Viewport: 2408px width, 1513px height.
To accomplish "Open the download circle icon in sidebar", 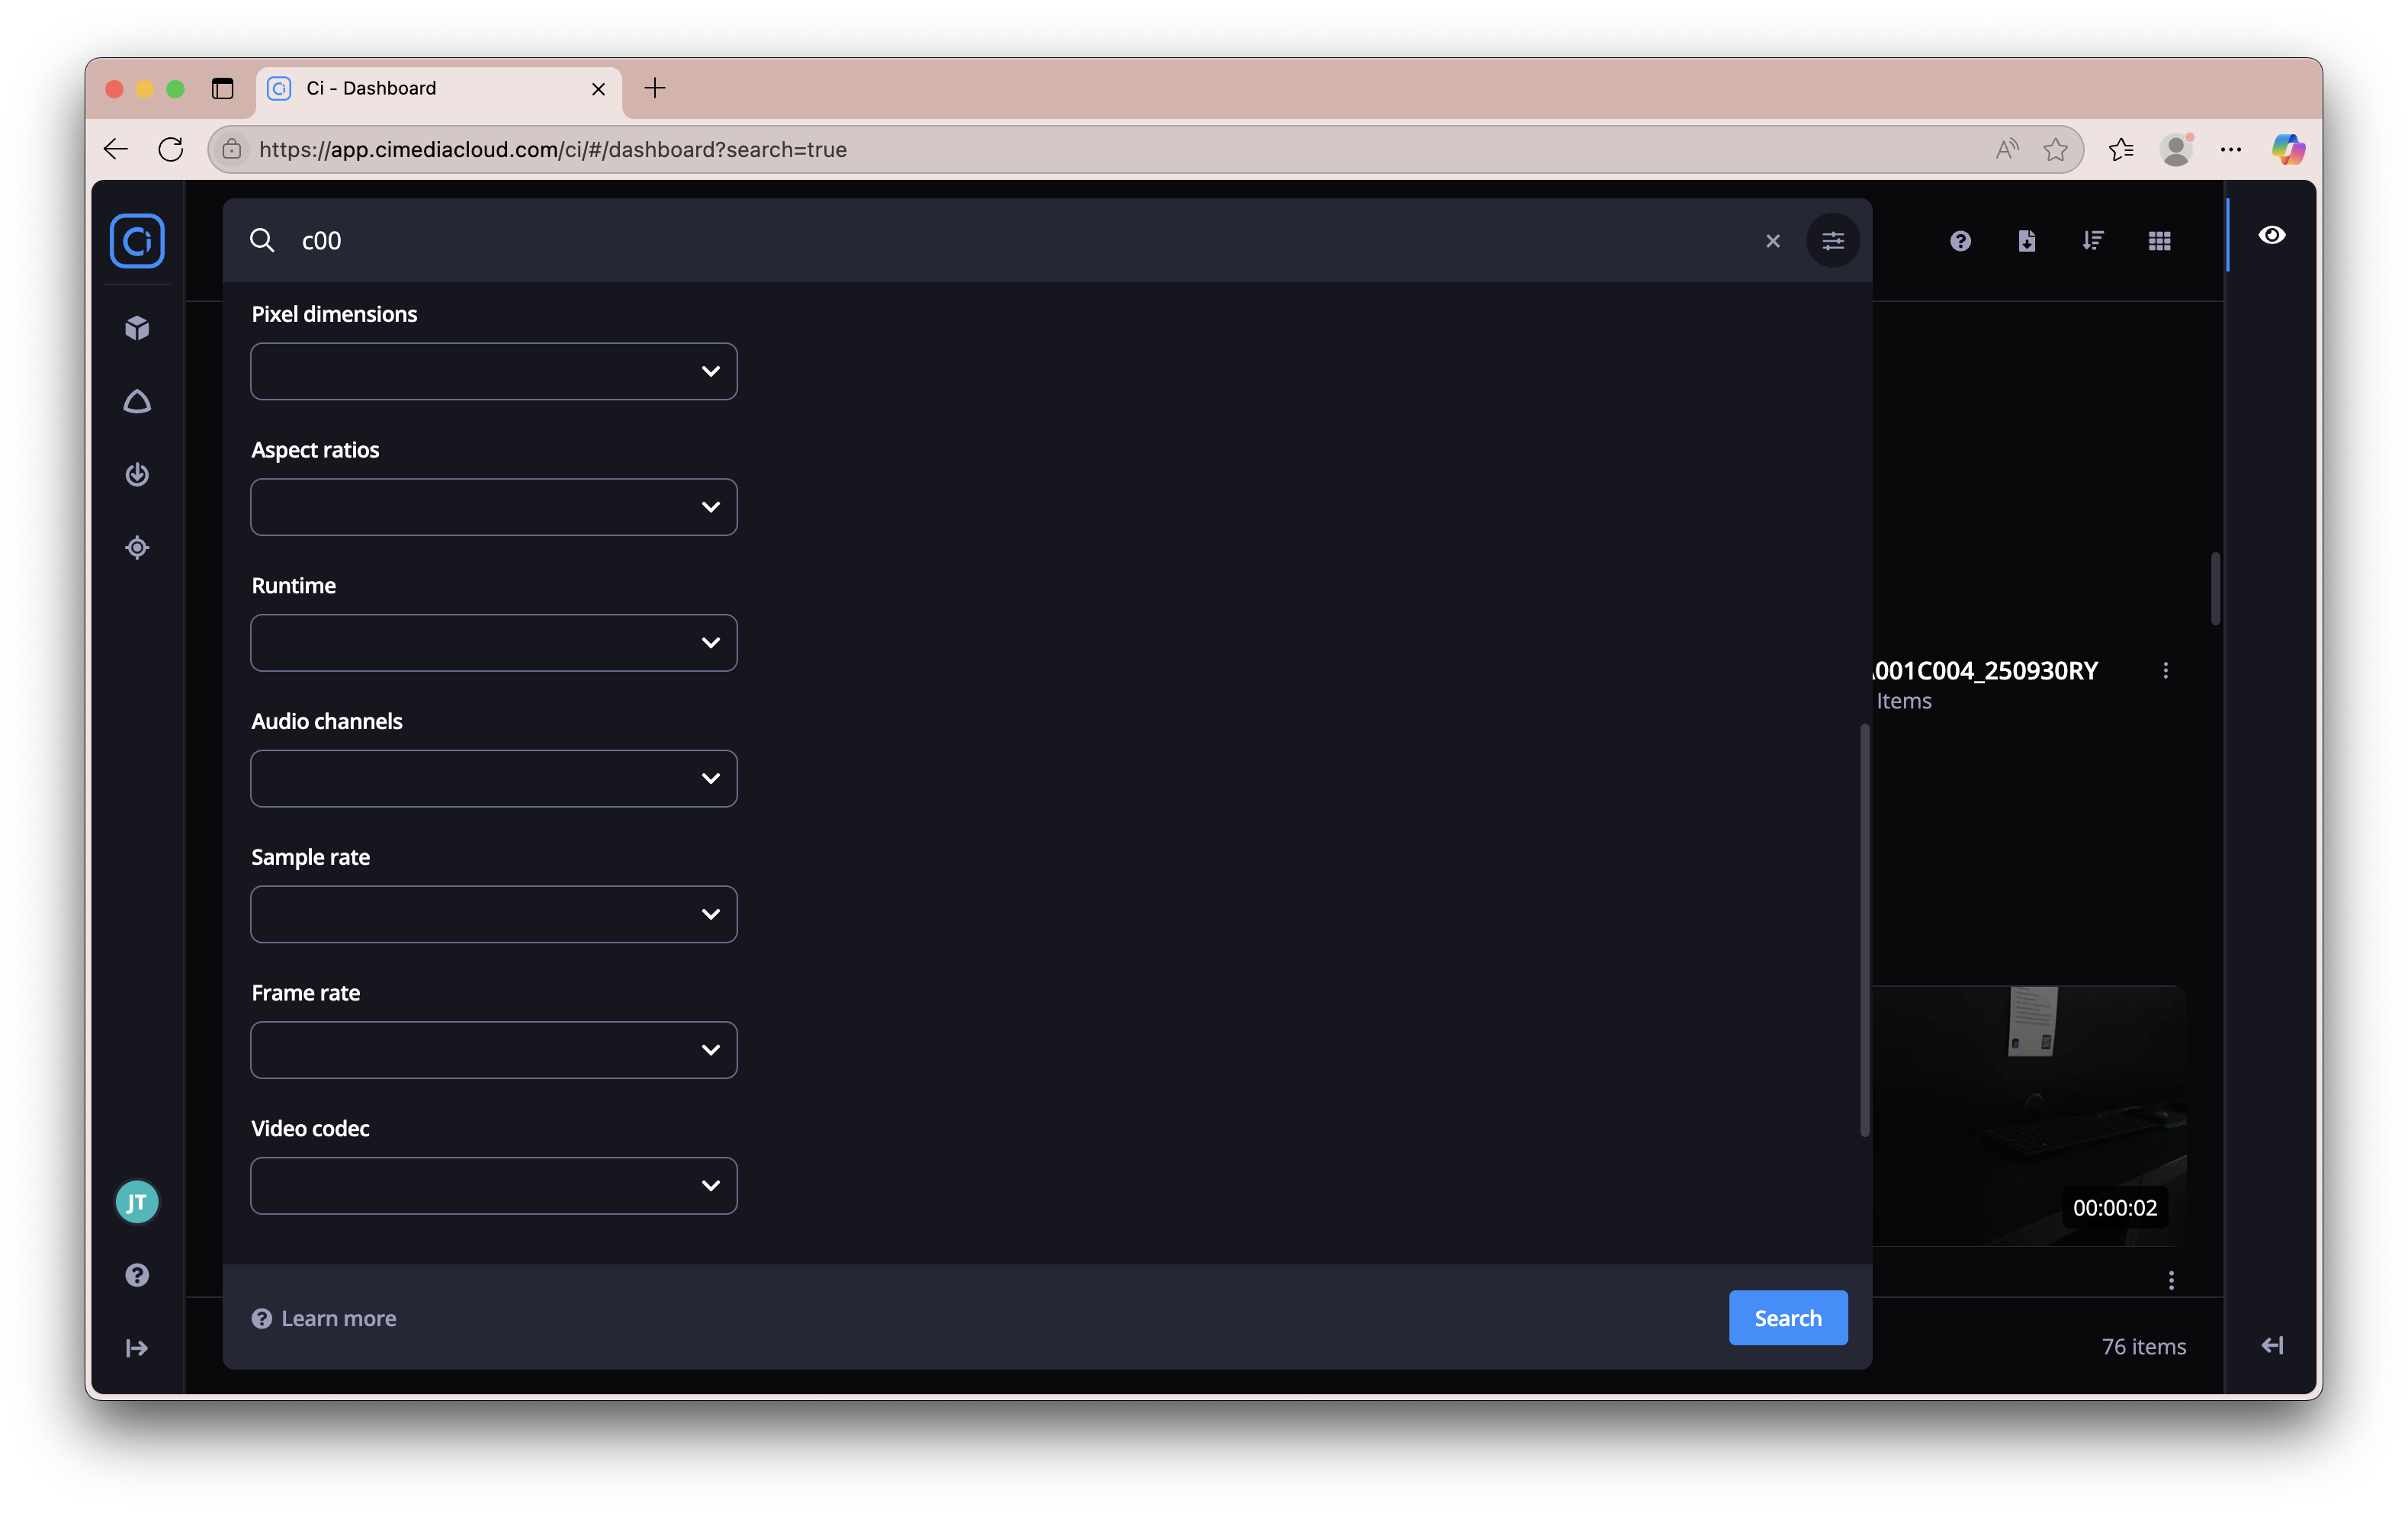I will 137,474.
